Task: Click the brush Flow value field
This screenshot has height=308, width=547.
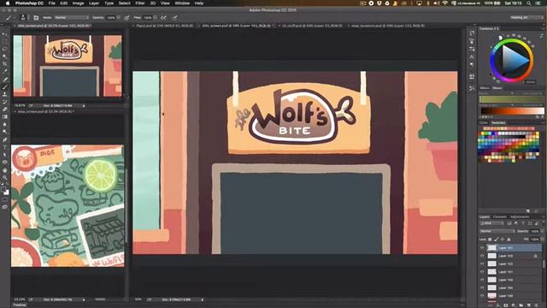Action: click(148, 17)
